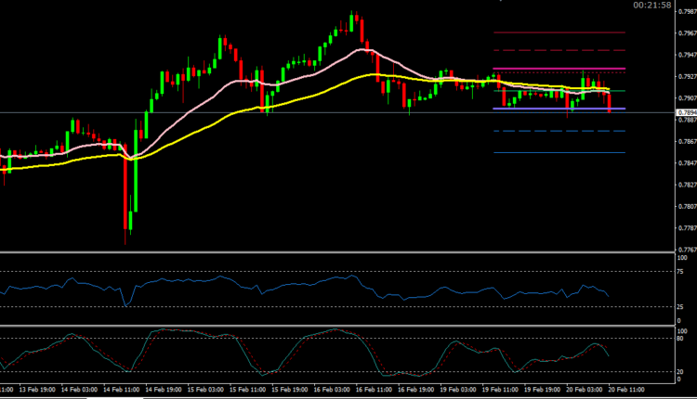Screen dimensions: 697x399
Task: Click the thick magenta resistance level line
Action: tap(558, 69)
